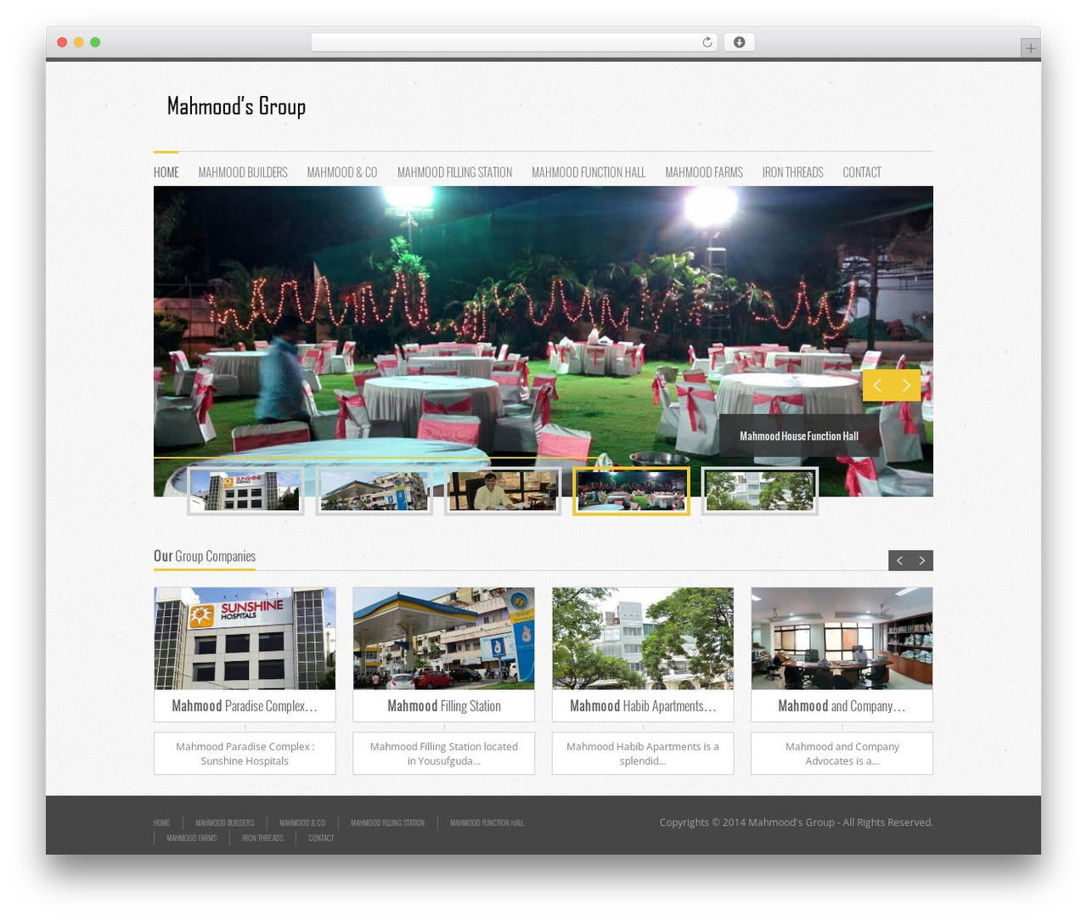Click the Our Group Companies heading
The height and width of the screenshot is (920, 1087).
pyautogui.click(x=205, y=557)
